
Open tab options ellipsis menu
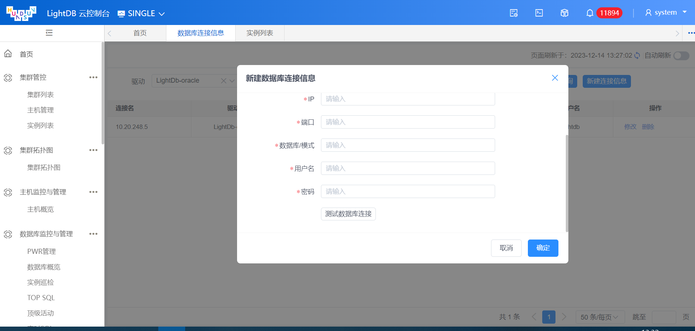tap(691, 33)
